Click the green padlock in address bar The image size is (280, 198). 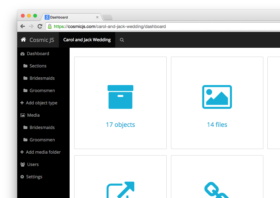[50, 26]
